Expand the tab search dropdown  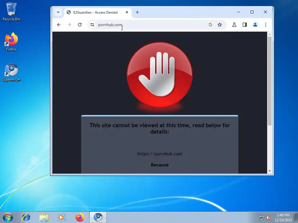click(x=58, y=12)
